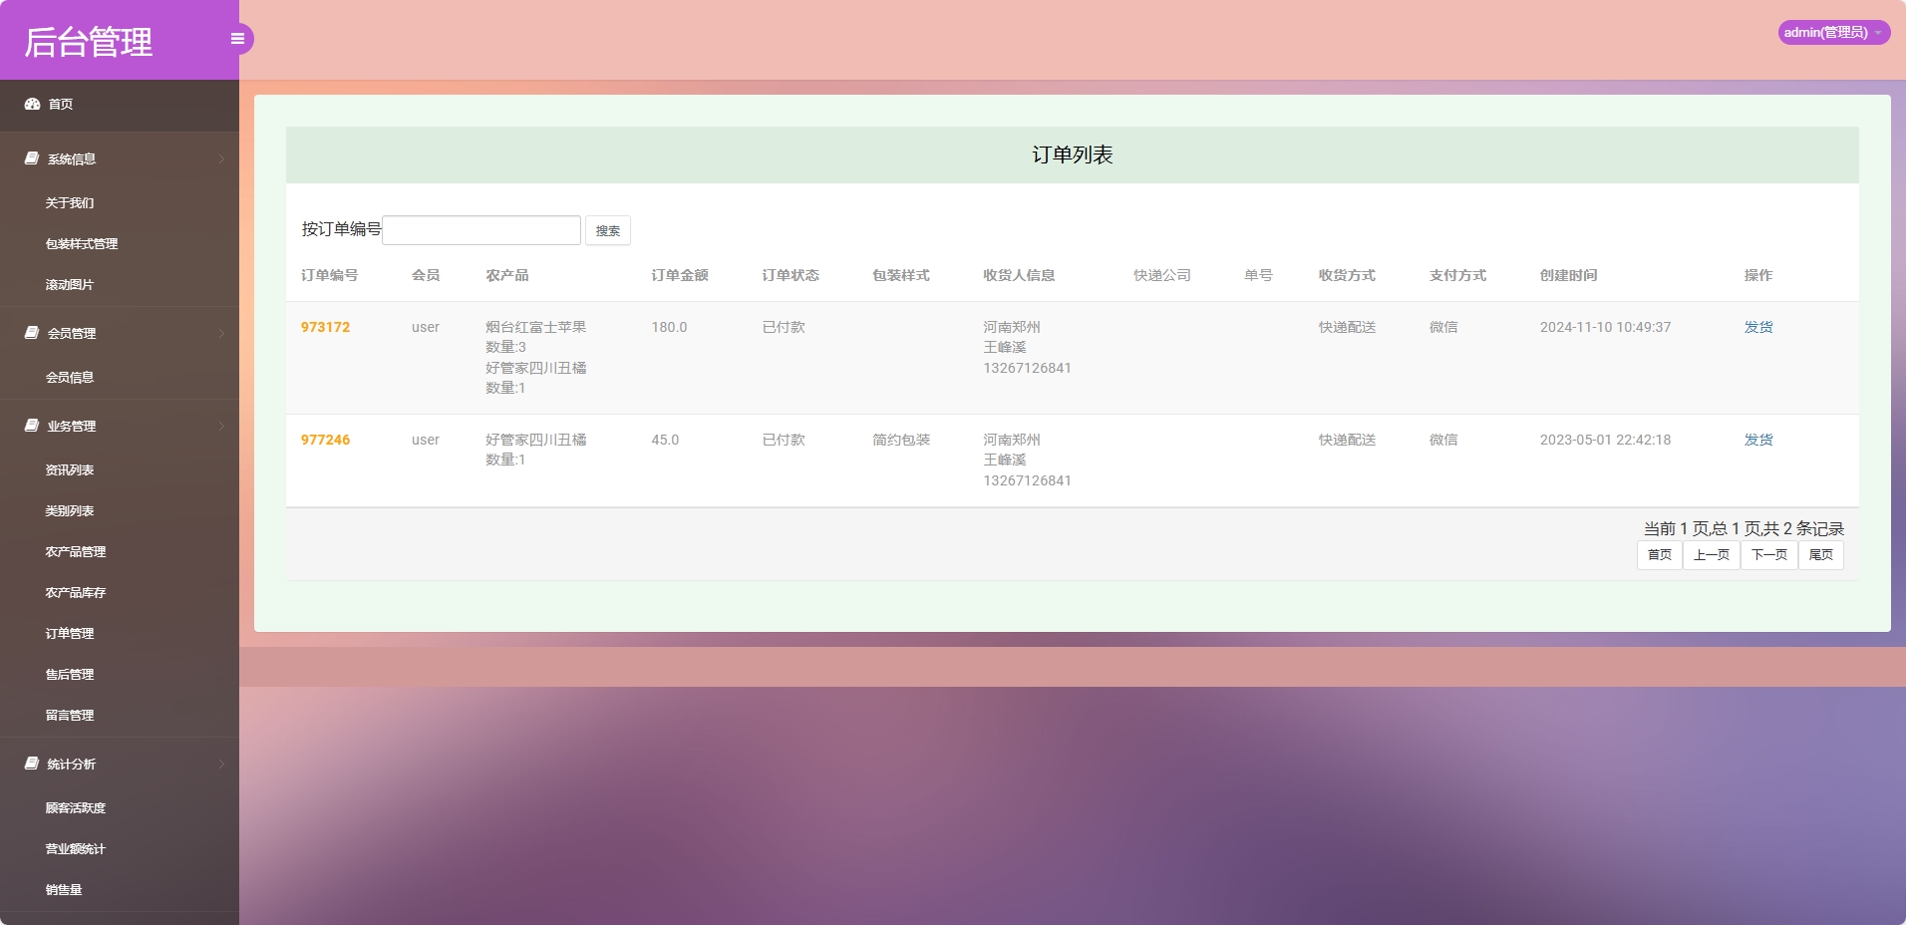Screen dimensions: 1906x925
Task: Click the 搜索 search button
Action: tap(608, 230)
